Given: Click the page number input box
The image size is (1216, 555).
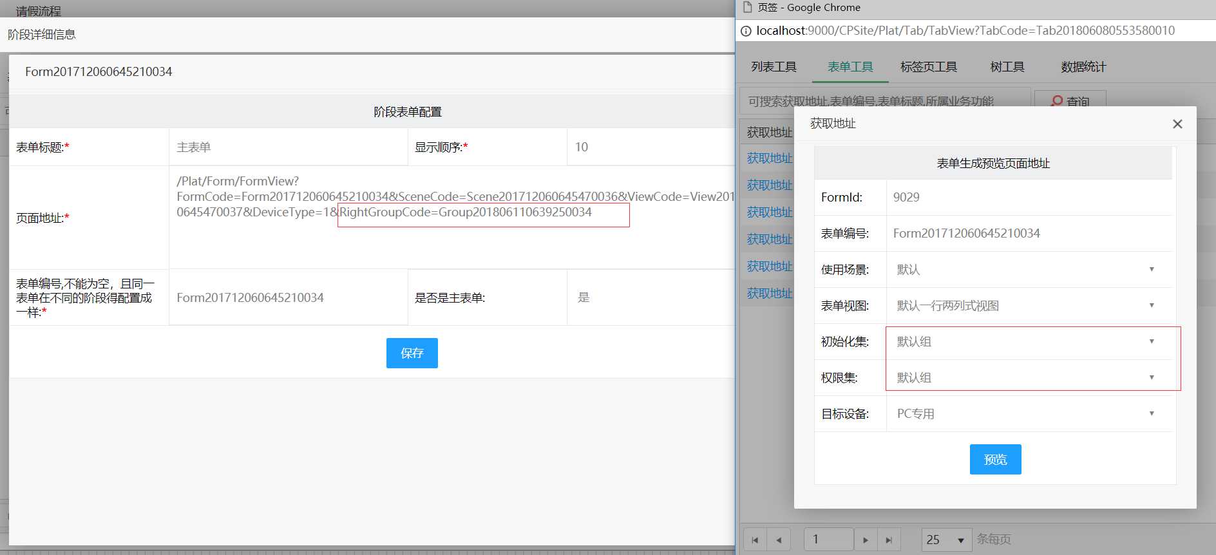Looking at the screenshot, I should (x=829, y=540).
